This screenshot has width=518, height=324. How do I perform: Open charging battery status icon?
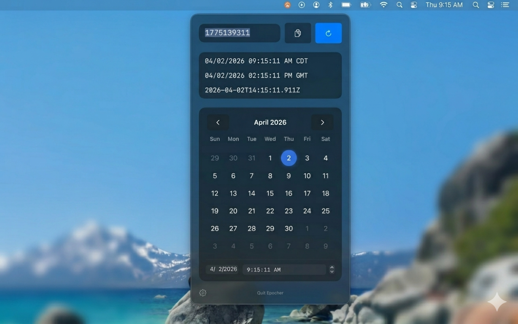click(x=365, y=5)
